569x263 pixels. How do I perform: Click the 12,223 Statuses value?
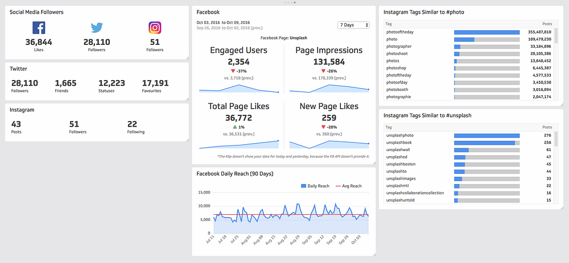click(112, 84)
